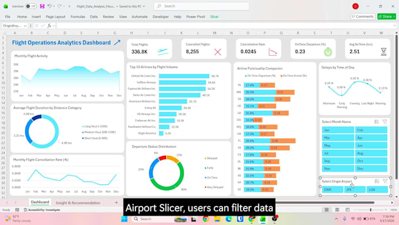Switch to Page Layout view in status bar
The height and width of the screenshot is (225, 399).
point(337,210)
